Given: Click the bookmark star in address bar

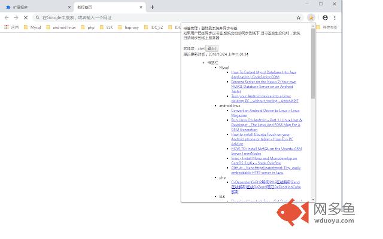Looking at the screenshot, I should click(299, 17).
